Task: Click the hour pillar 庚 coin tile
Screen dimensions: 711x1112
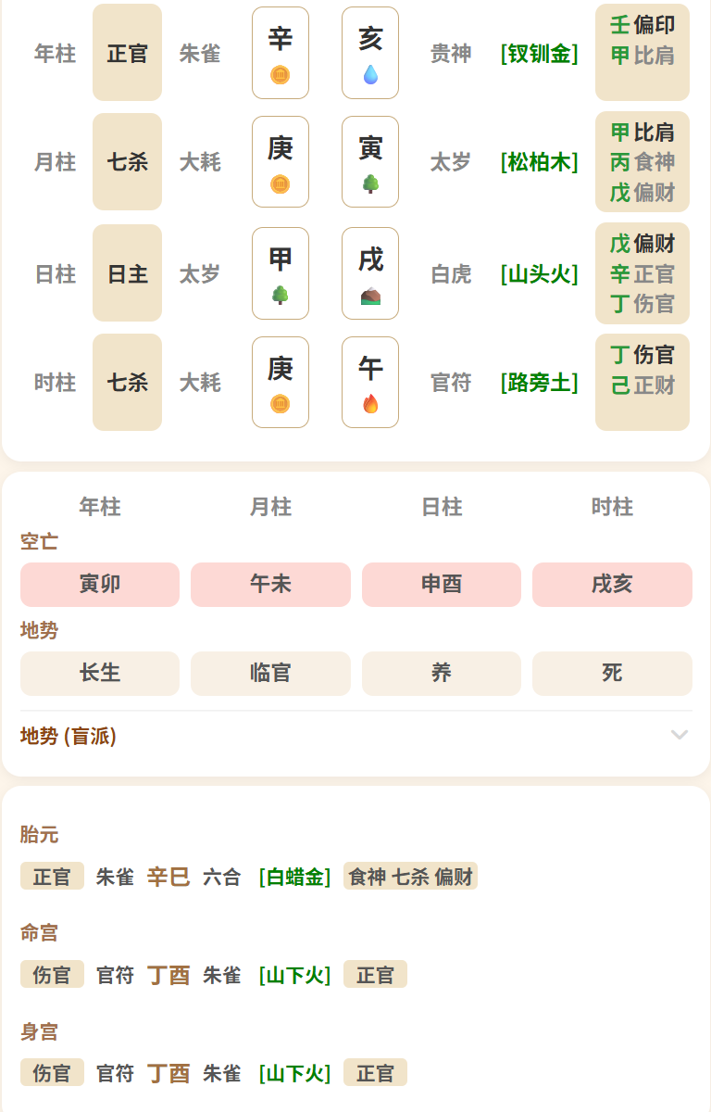Action: click(281, 382)
